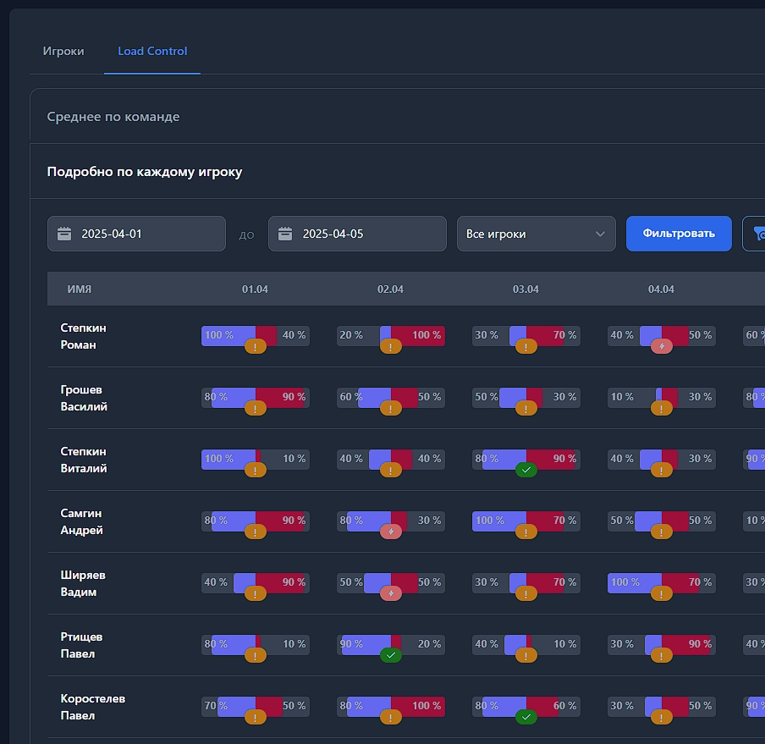
Task: Select player name Степкин Виталий
Action: [x=84, y=460]
